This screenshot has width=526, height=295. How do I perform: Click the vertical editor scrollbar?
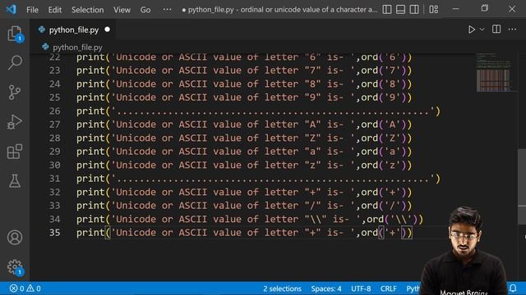(522, 187)
